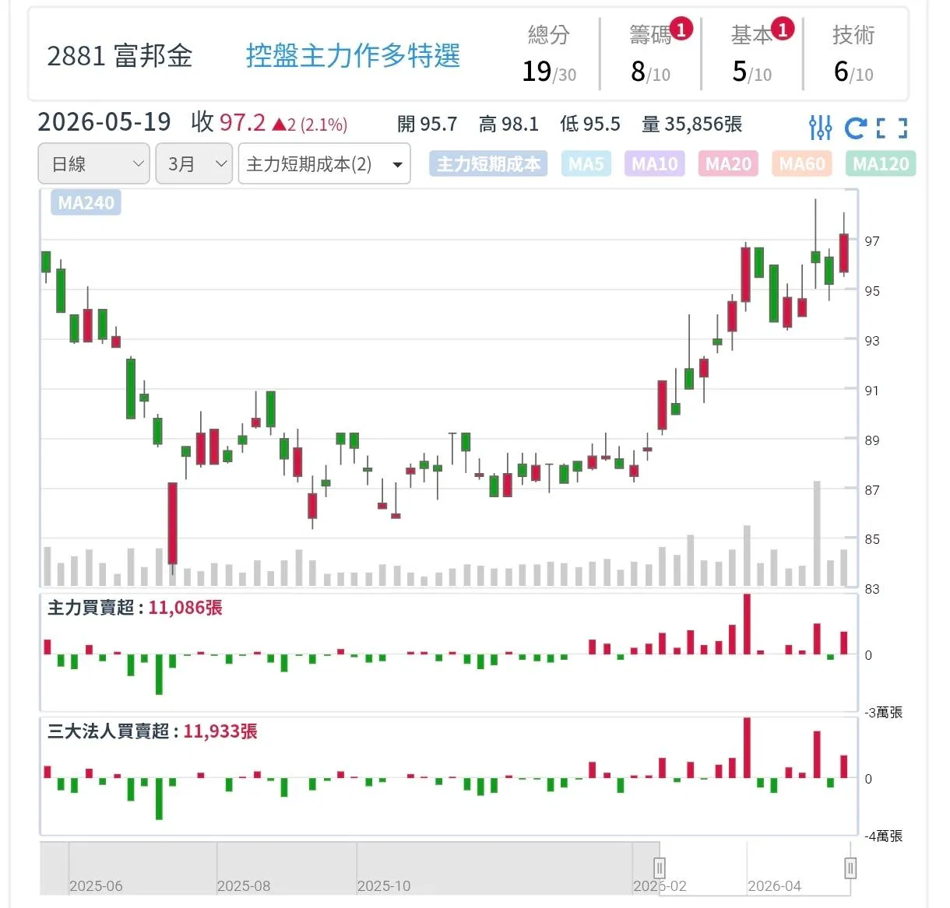Viewport: 950px width, 908px height.
Task: Toggle the MA10 moving average
Action: click(655, 164)
